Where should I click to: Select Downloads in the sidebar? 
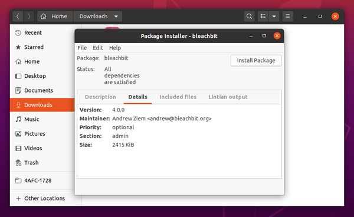point(42,105)
